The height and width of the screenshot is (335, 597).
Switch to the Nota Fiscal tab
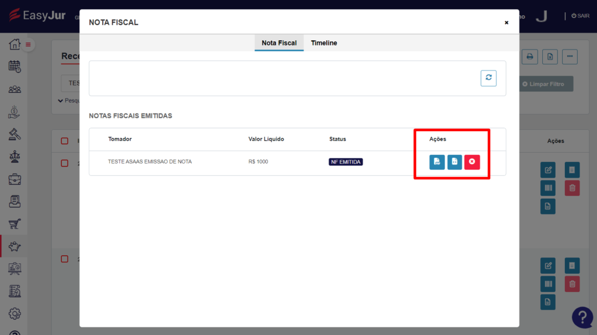(279, 43)
